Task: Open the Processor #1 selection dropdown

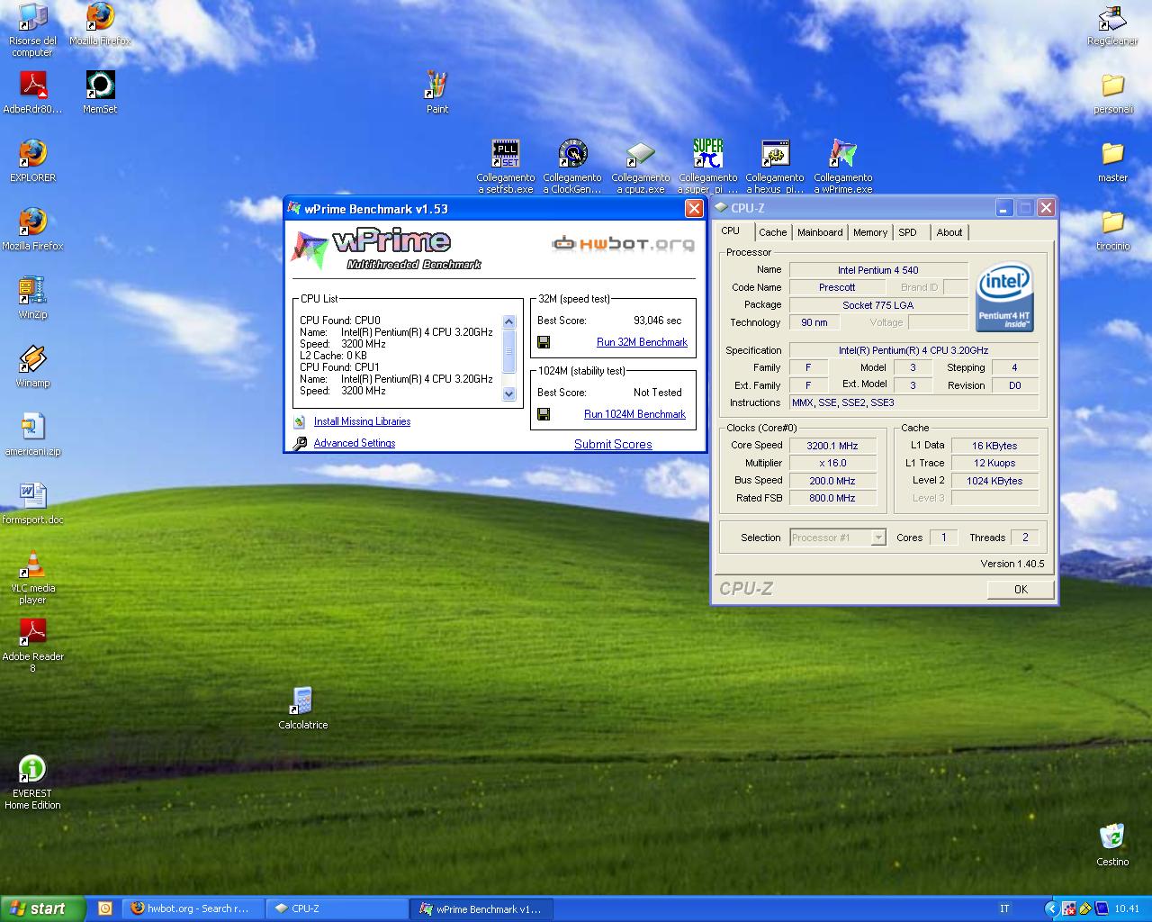Action: point(838,538)
